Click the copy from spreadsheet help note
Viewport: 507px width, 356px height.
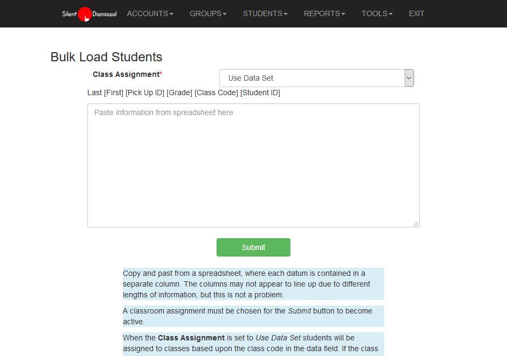point(253,284)
